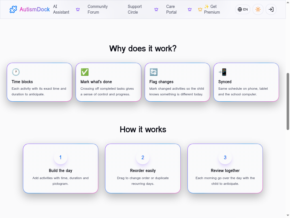Select the Time blocks card title
290x218 pixels.
point(22,82)
